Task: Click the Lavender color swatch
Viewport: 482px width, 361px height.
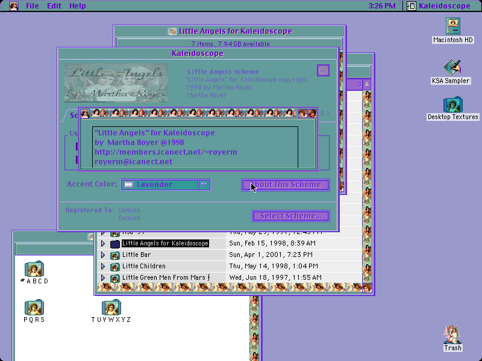Action: point(128,185)
